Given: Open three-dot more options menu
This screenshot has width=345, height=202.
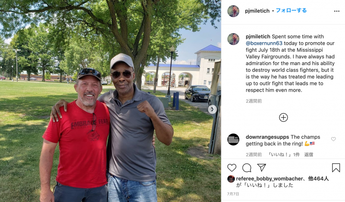Looking at the screenshot, I should coord(337,11).
